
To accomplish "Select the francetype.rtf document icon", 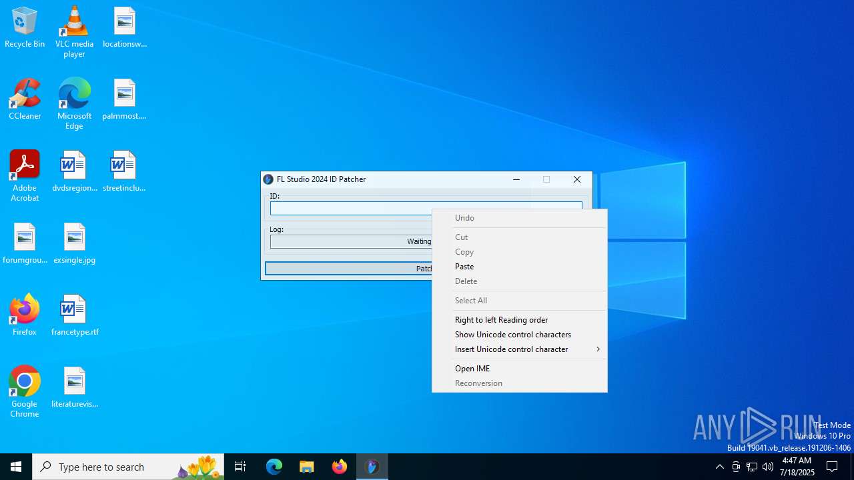I will pyautogui.click(x=74, y=316).
